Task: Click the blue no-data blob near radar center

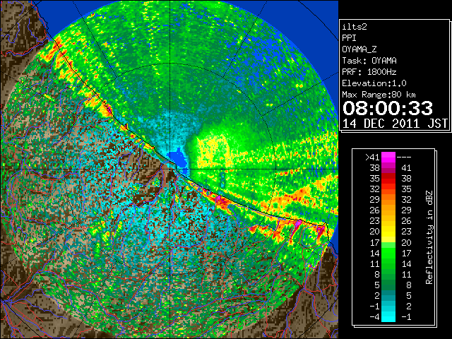Action: 179,158
